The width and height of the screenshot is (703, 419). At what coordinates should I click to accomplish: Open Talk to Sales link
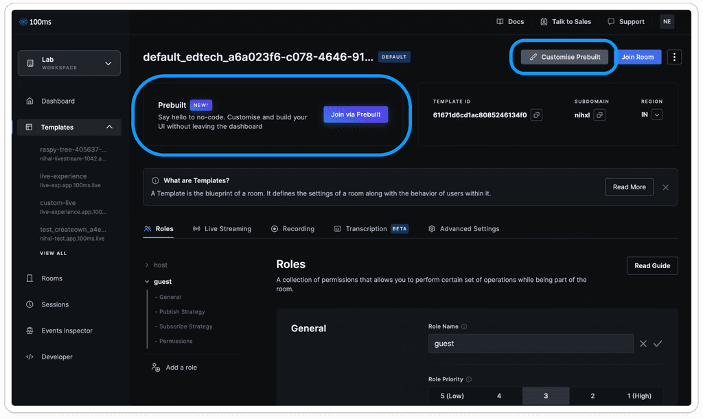(x=566, y=21)
